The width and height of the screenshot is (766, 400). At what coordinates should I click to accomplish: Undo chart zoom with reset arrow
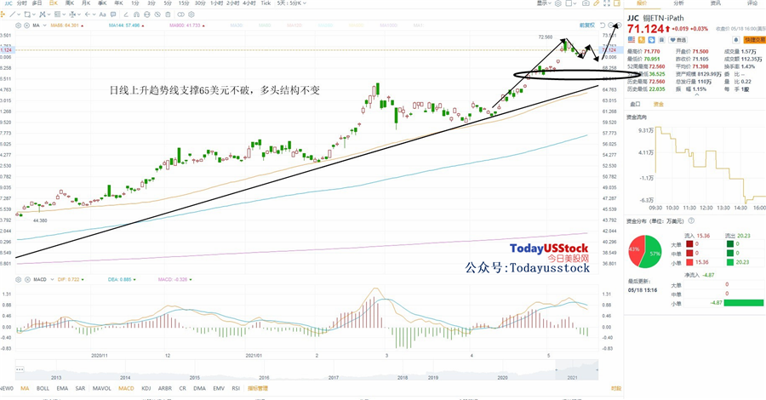coord(603,25)
